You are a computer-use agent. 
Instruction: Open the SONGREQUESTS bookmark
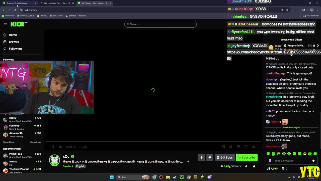point(26,16)
